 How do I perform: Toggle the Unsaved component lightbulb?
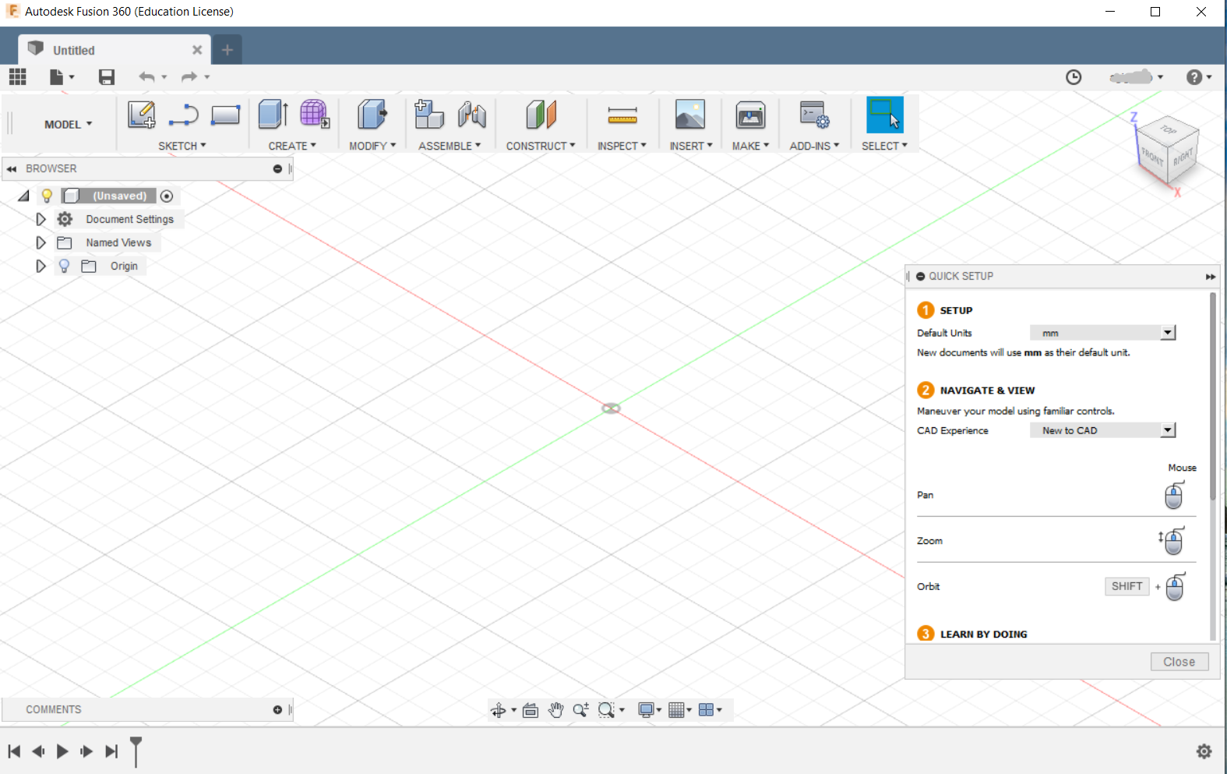pos(47,196)
